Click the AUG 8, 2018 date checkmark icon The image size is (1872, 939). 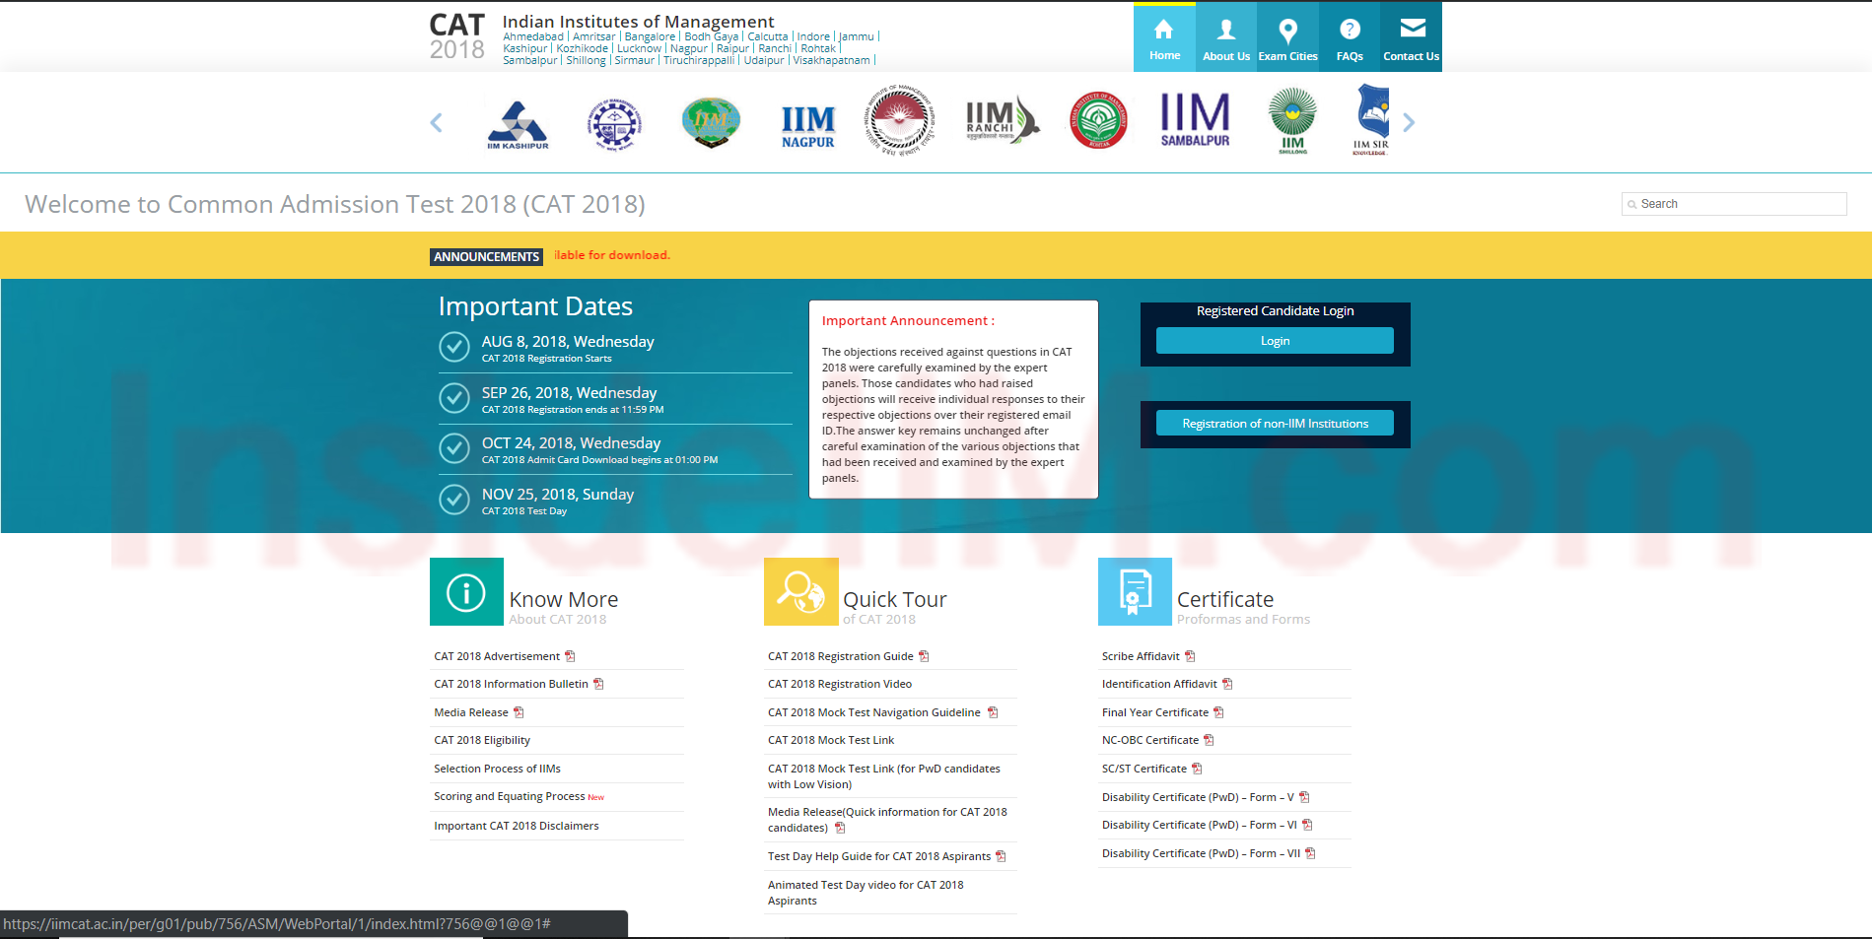(453, 347)
